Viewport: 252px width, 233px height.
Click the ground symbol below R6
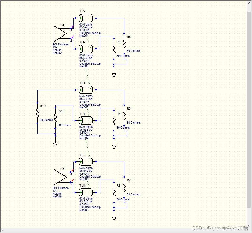click(114, 75)
